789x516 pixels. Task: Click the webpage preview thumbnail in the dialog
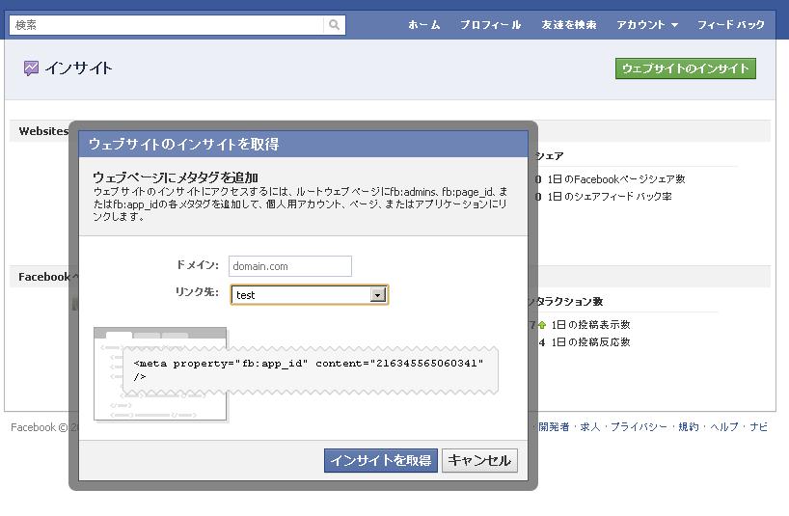pos(160,373)
